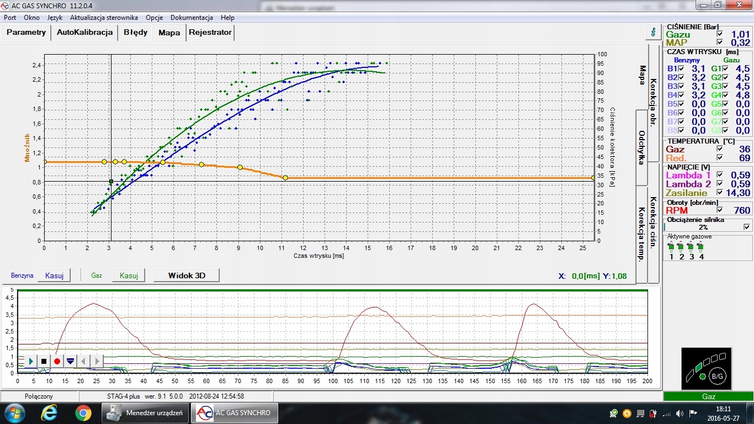The height and width of the screenshot is (424, 754).
Task: Click the black stop button on the recorder chart
Action: point(44,361)
